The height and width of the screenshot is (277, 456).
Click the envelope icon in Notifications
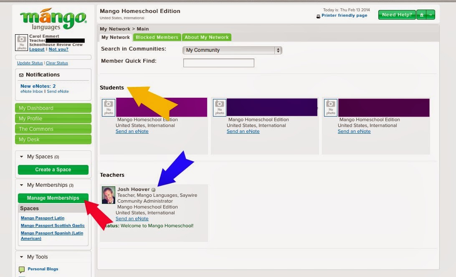(21, 75)
